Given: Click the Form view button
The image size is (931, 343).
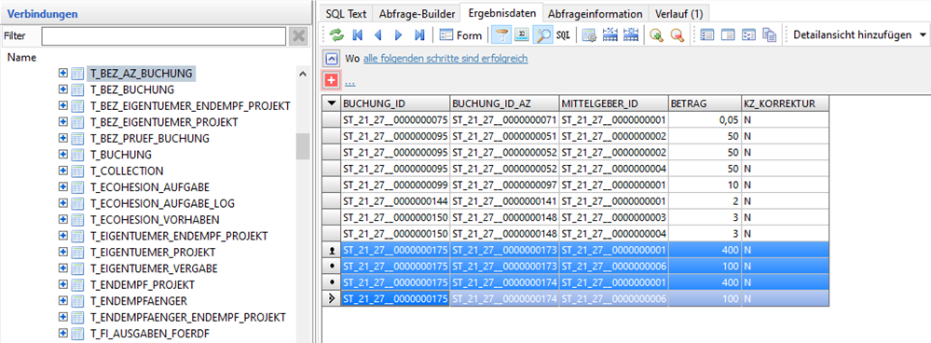Looking at the screenshot, I should (460, 35).
